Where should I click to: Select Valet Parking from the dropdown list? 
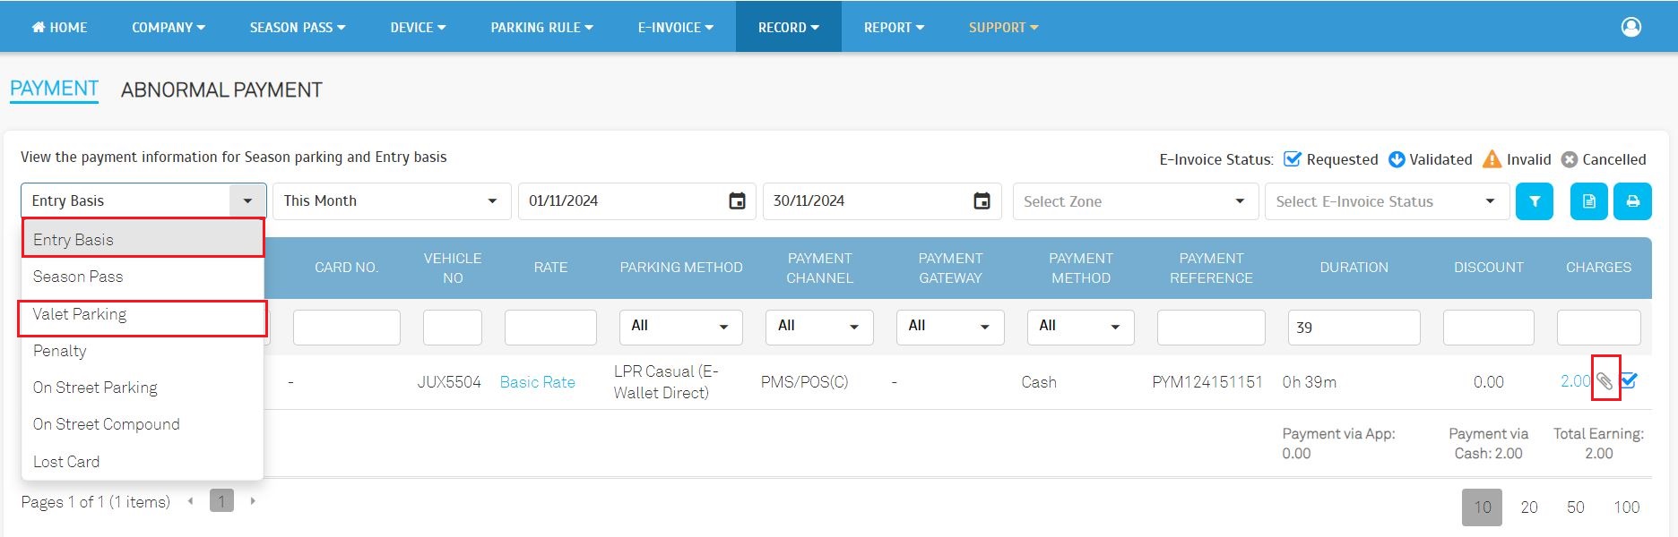point(80,314)
